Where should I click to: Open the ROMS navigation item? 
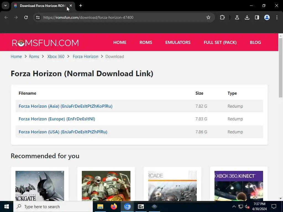click(x=146, y=42)
